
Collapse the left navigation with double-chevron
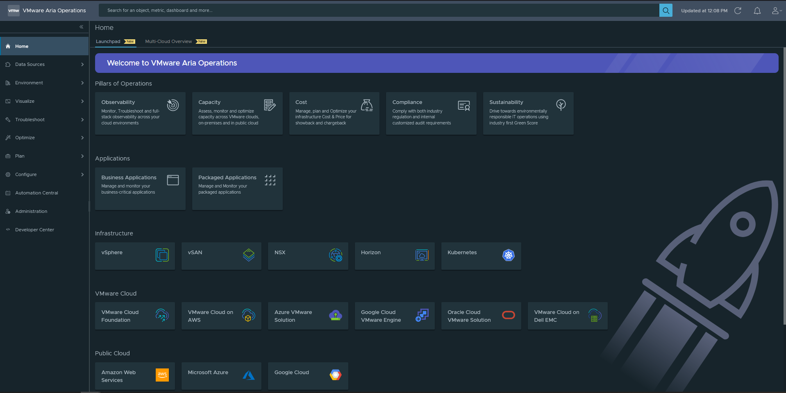click(x=81, y=27)
